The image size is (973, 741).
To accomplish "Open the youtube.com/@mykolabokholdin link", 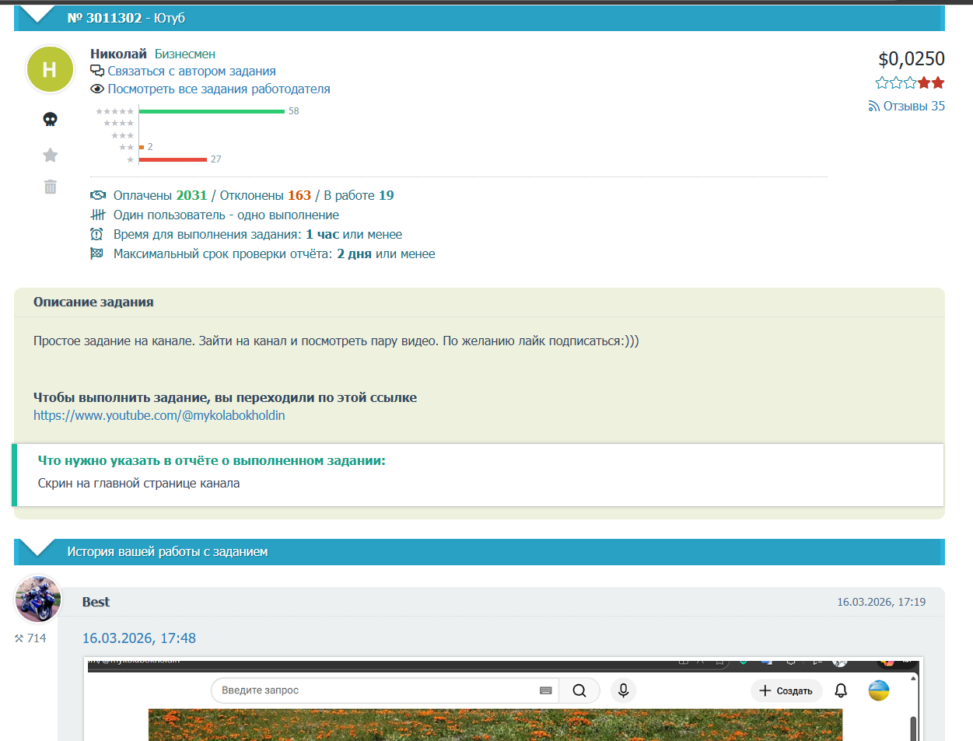I will coord(159,415).
